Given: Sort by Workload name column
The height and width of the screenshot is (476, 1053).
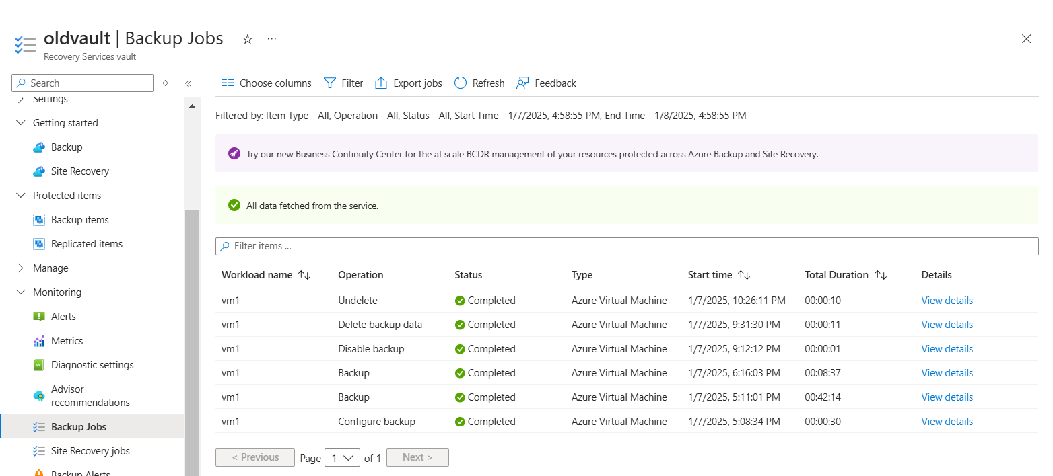Looking at the screenshot, I should [266, 275].
